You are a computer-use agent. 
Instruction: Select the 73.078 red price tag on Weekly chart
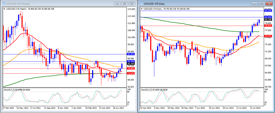coord(131,73)
